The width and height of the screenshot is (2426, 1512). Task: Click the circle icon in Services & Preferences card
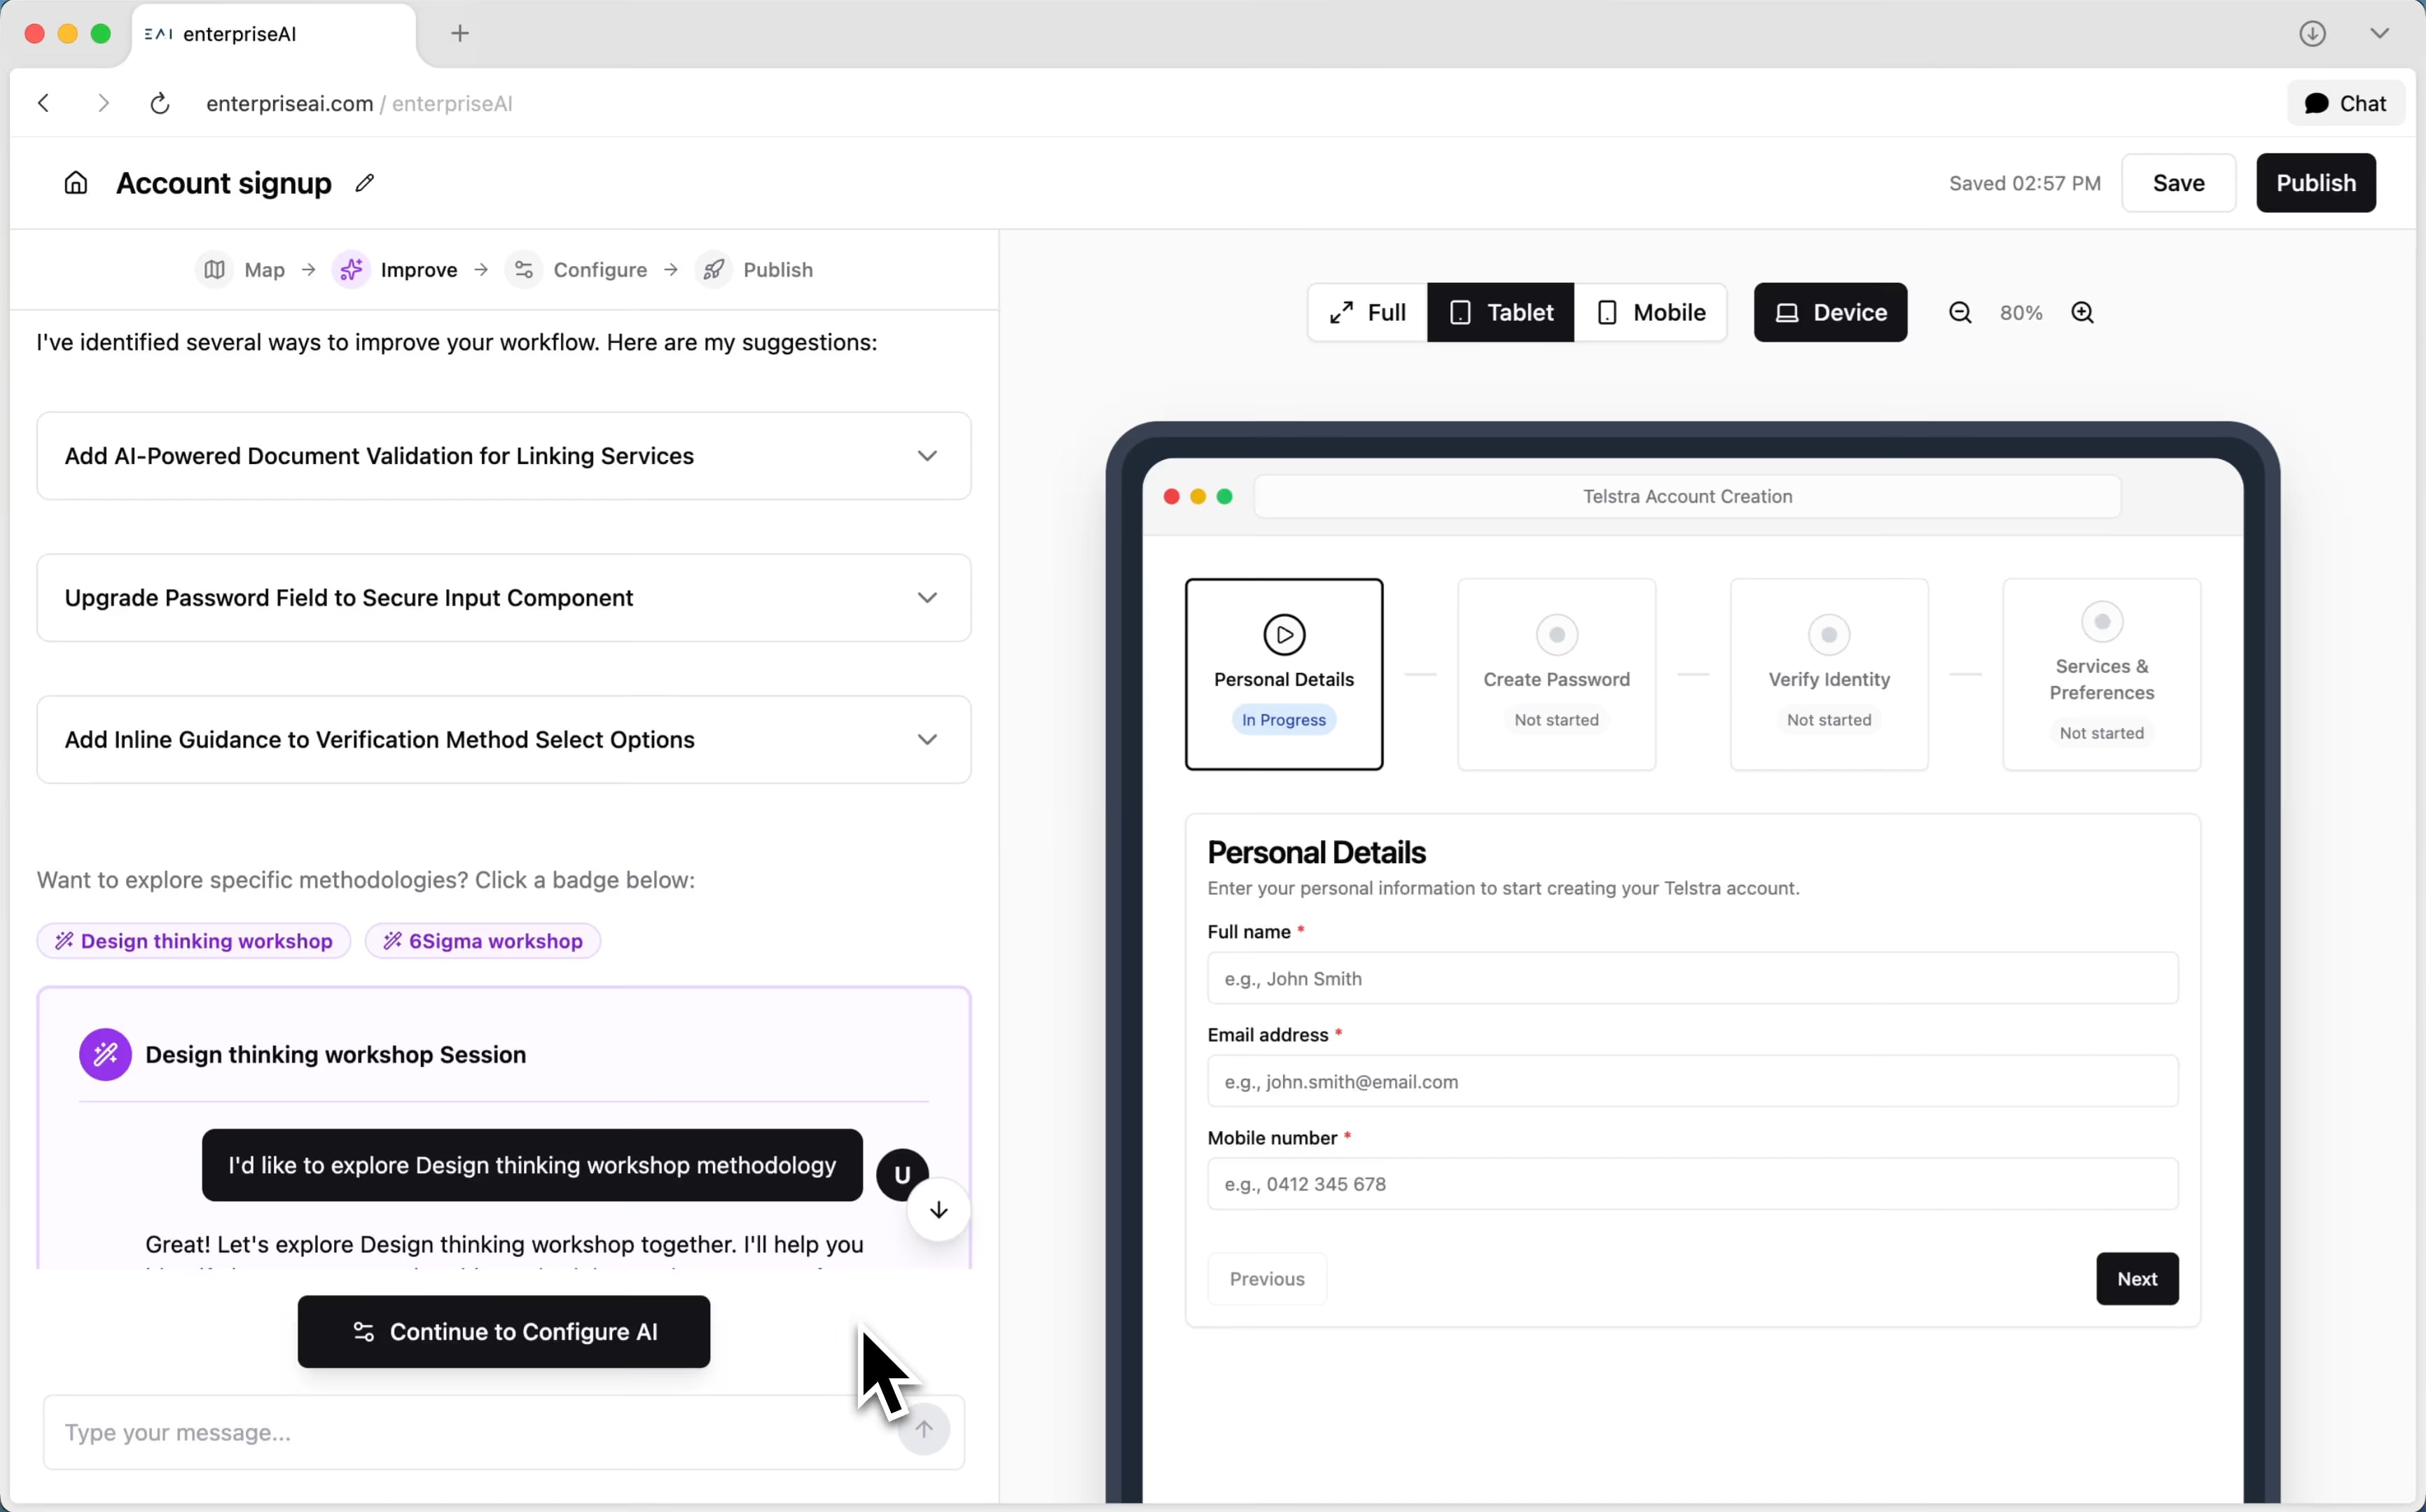pyautogui.click(x=2102, y=622)
